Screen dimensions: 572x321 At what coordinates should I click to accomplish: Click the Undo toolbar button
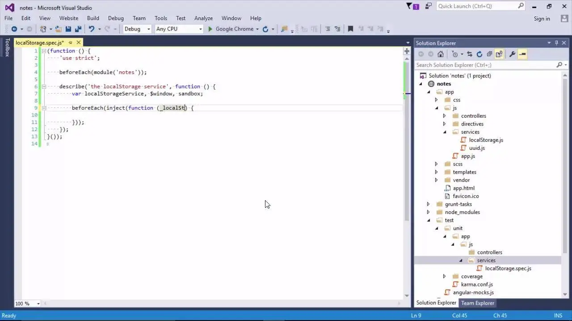pyautogui.click(x=91, y=29)
